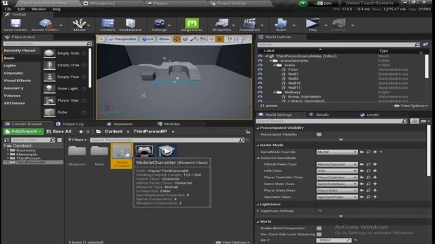Image resolution: width=435 pixels, height=244 pixels.
Task: Switch to the Output Log tab
Action: (x=70, y=124)
